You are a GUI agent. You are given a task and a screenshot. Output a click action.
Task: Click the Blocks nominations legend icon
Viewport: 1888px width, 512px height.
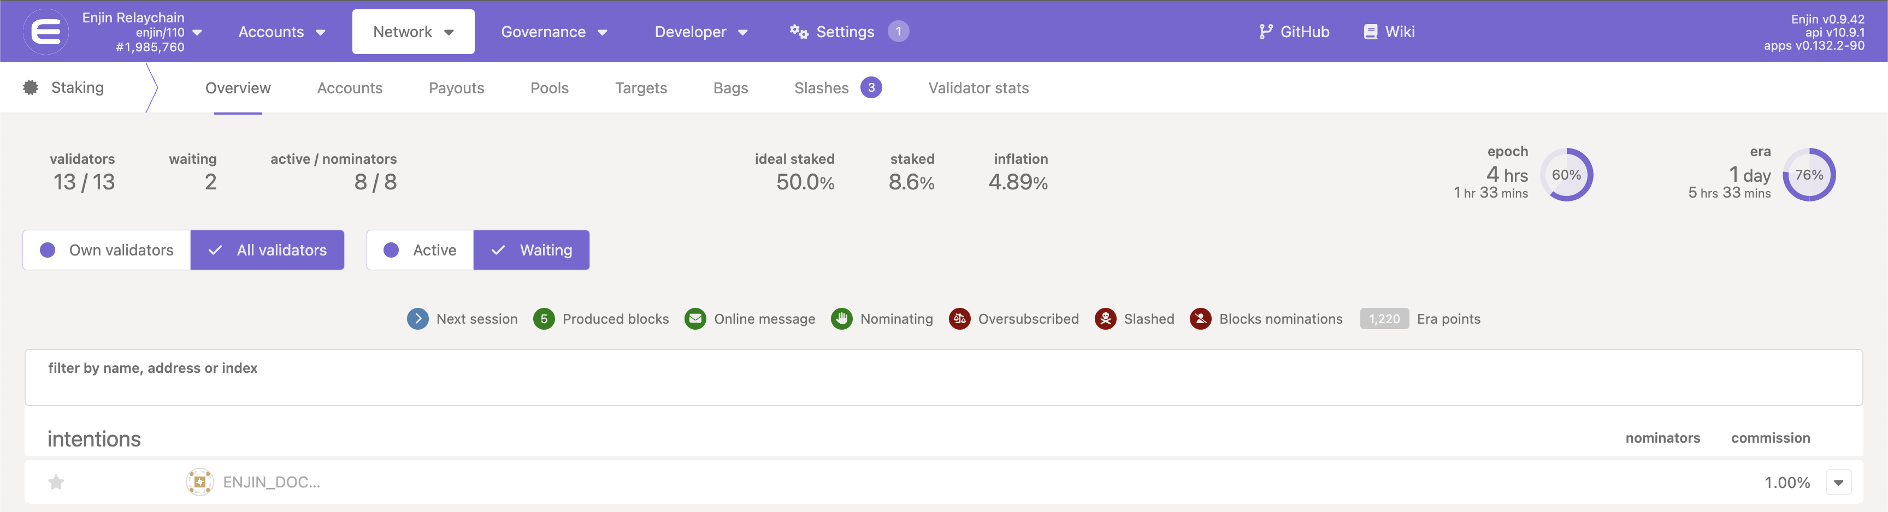[1201, 319]
